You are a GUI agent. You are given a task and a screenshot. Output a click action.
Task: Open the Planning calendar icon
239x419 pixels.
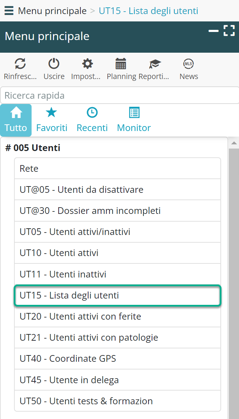click(x=121, y=64)
